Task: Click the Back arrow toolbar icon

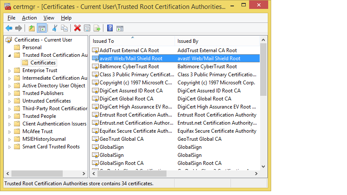Action: (x=9, y=28)
